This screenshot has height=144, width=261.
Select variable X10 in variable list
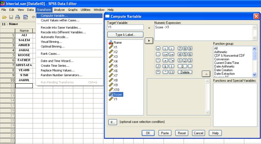114,90
